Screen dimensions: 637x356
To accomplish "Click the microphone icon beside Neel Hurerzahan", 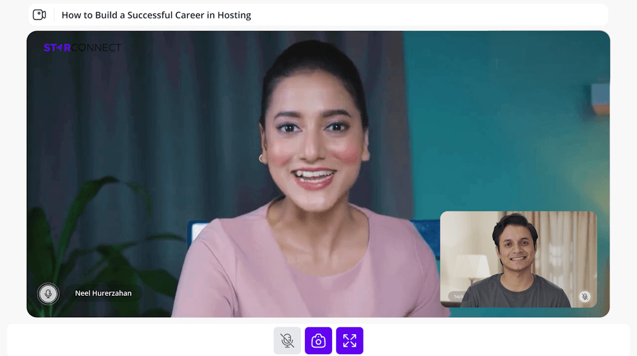I will click(48, 293).
